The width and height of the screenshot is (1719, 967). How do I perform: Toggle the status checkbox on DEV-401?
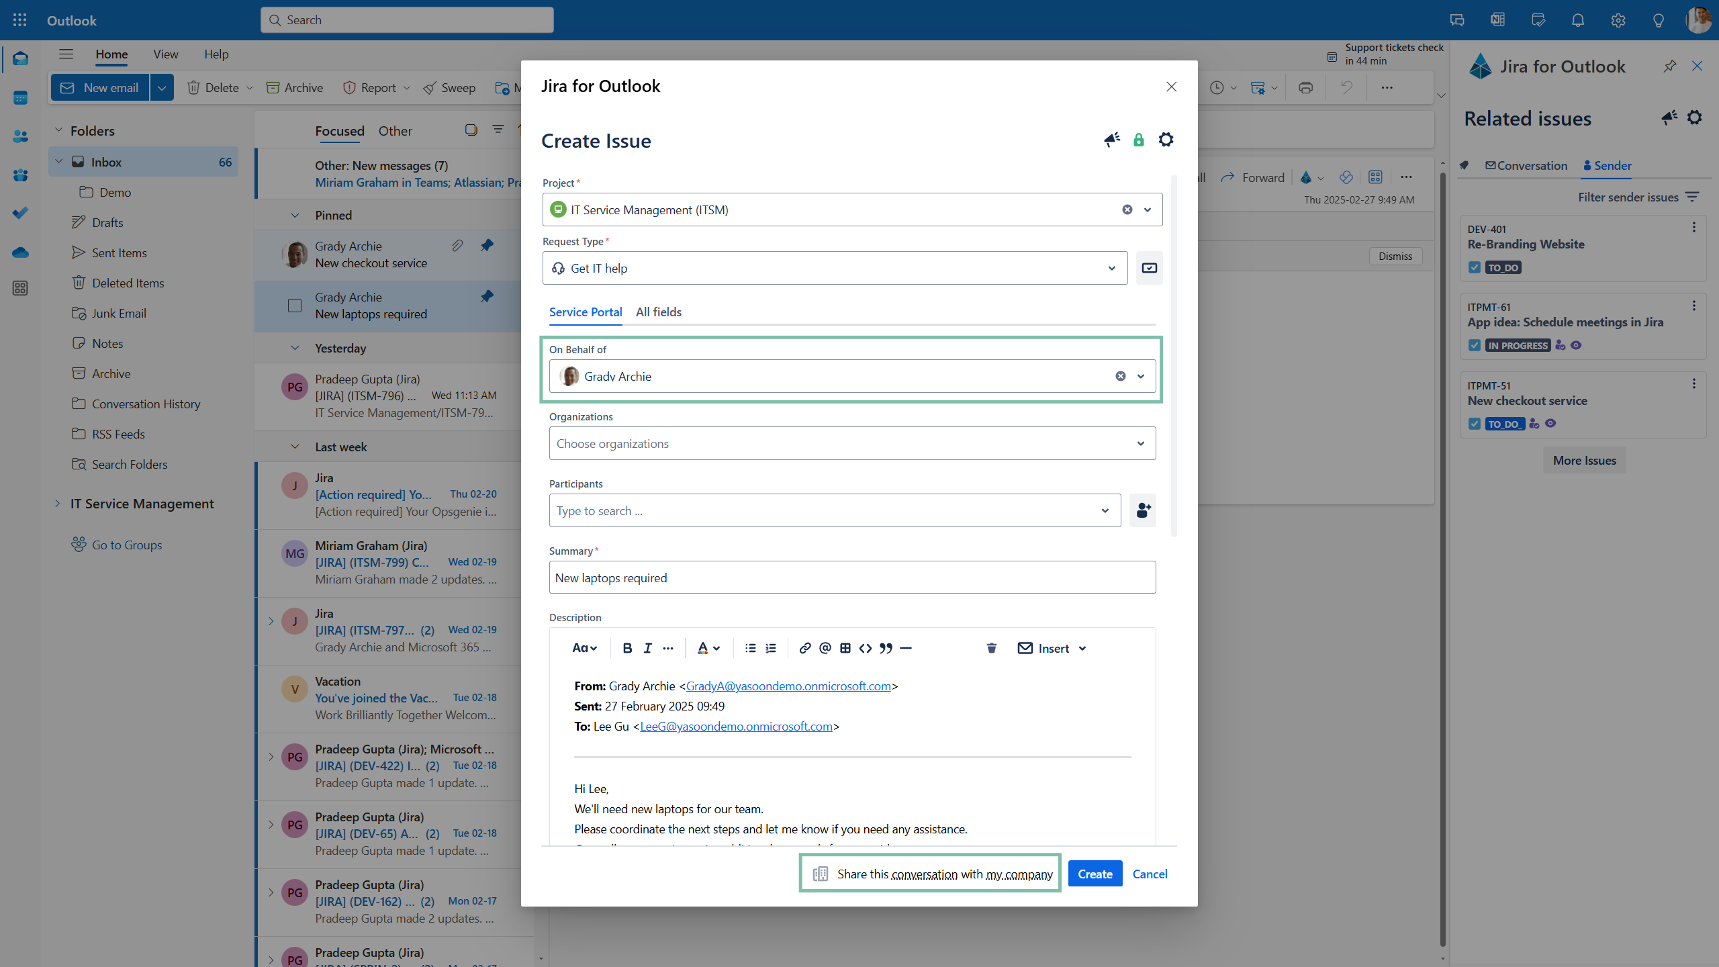(1475, 267)
